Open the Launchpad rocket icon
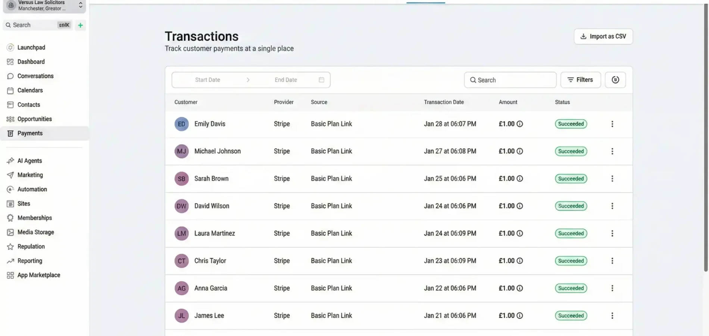This screenshot has width=709, height=336. pyautogui.click(x=10, y=47)
